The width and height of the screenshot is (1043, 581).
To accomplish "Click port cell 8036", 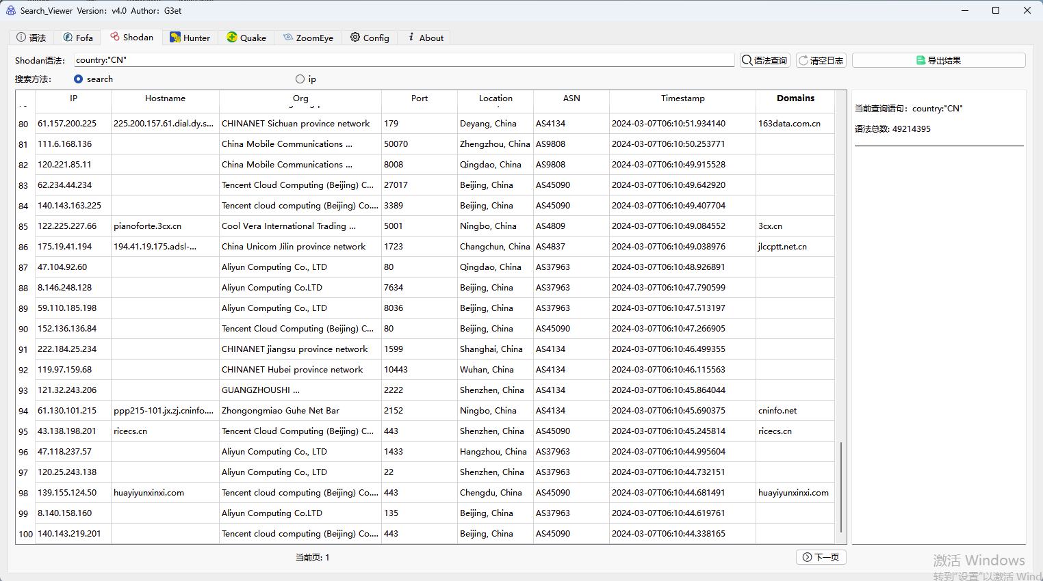I will (420, 308).
